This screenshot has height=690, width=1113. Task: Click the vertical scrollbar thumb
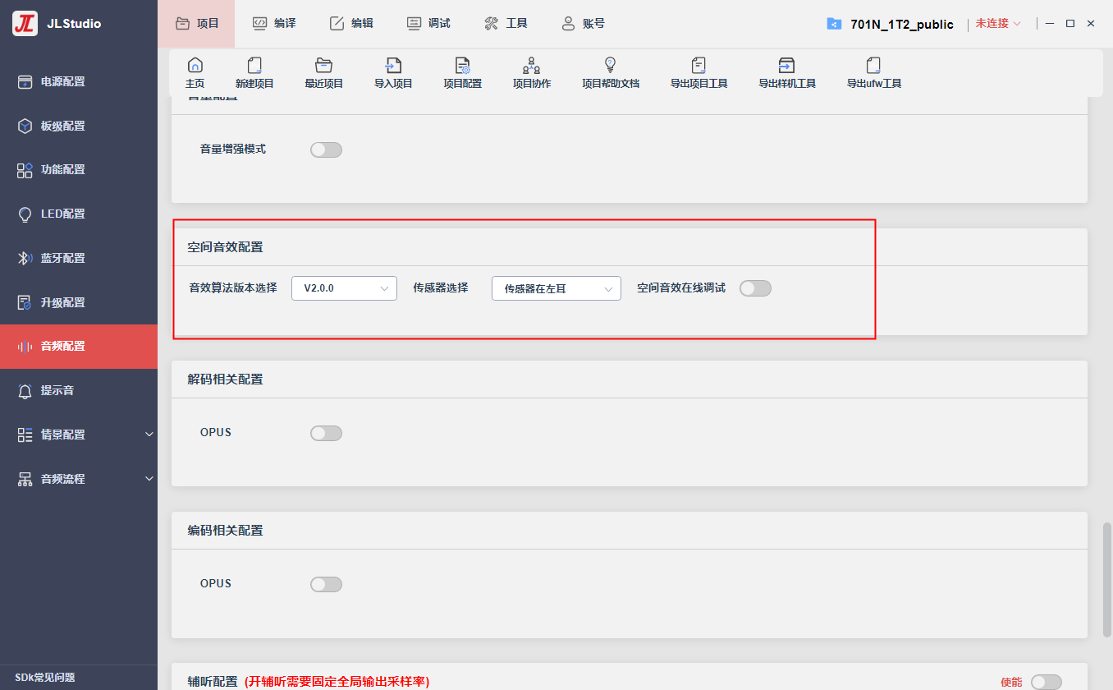[1106, 579]
